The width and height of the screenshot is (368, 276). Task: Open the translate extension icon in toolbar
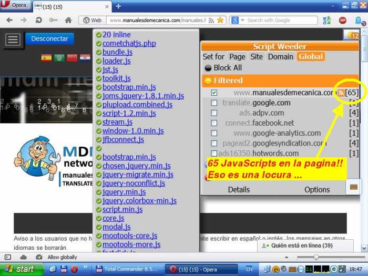coord(327,21)
